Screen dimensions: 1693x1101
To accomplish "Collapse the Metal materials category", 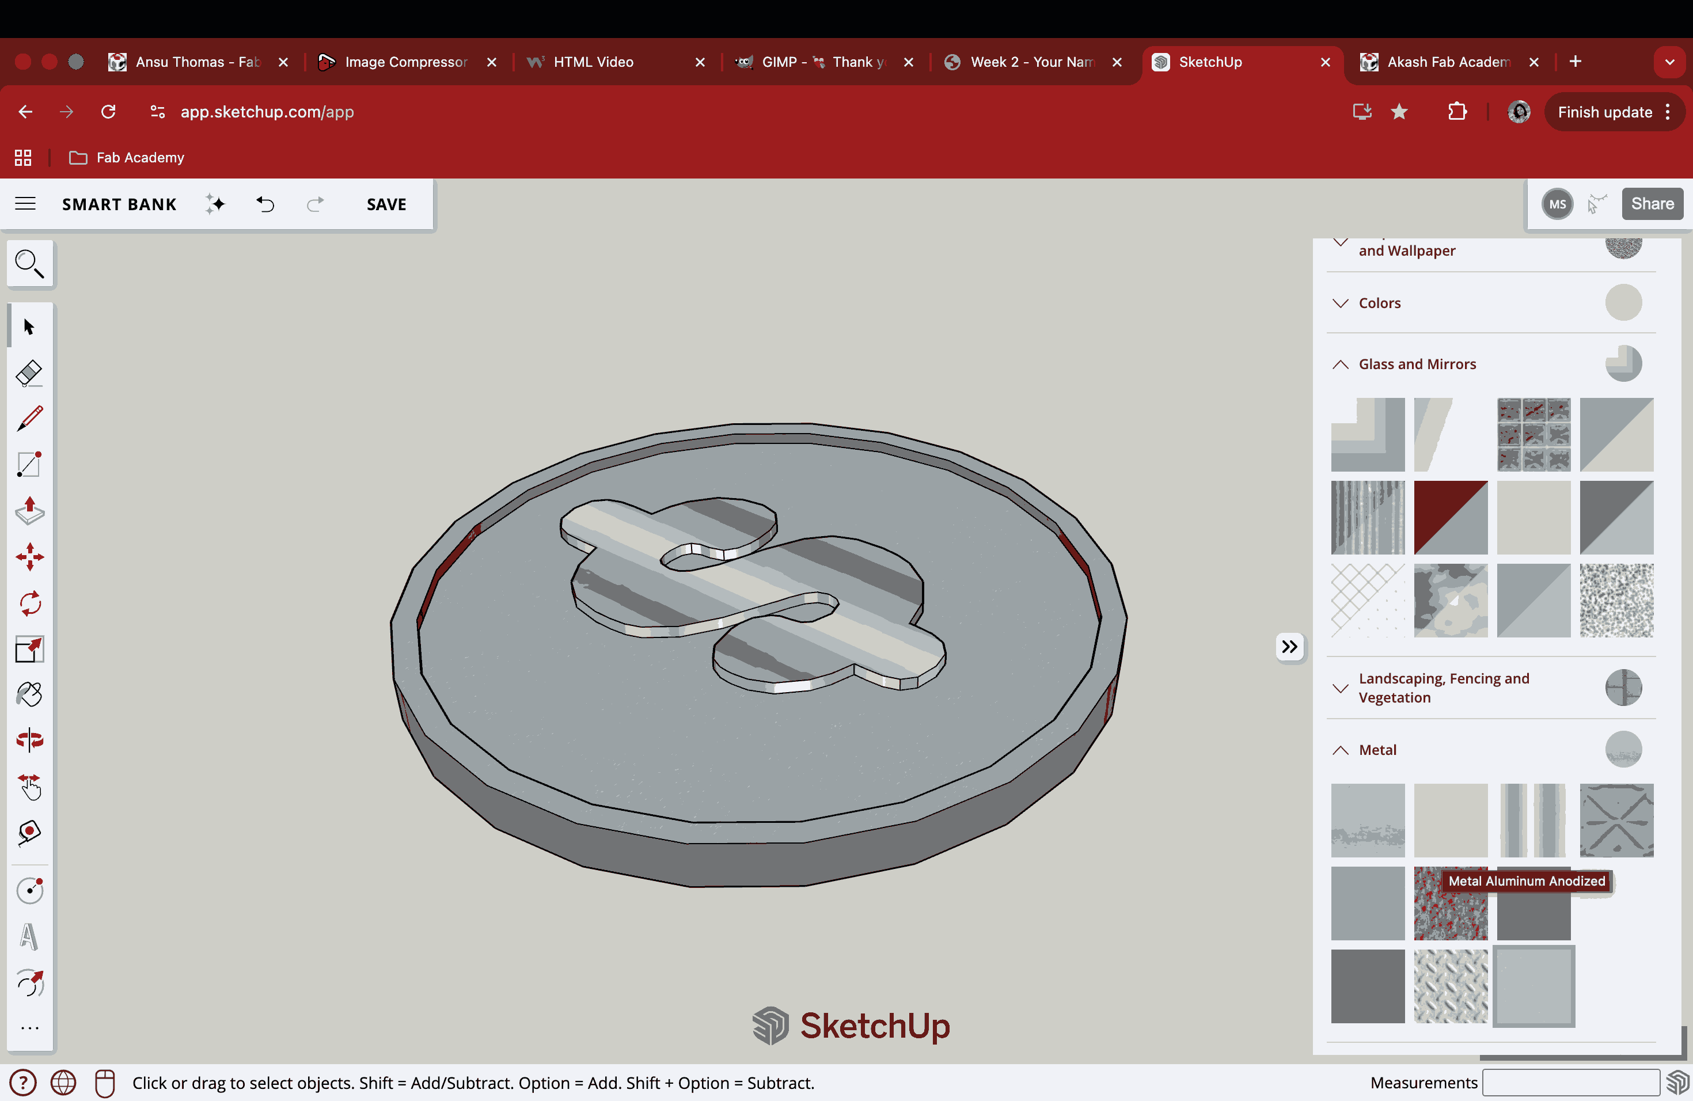I will tap(1341, 750).
